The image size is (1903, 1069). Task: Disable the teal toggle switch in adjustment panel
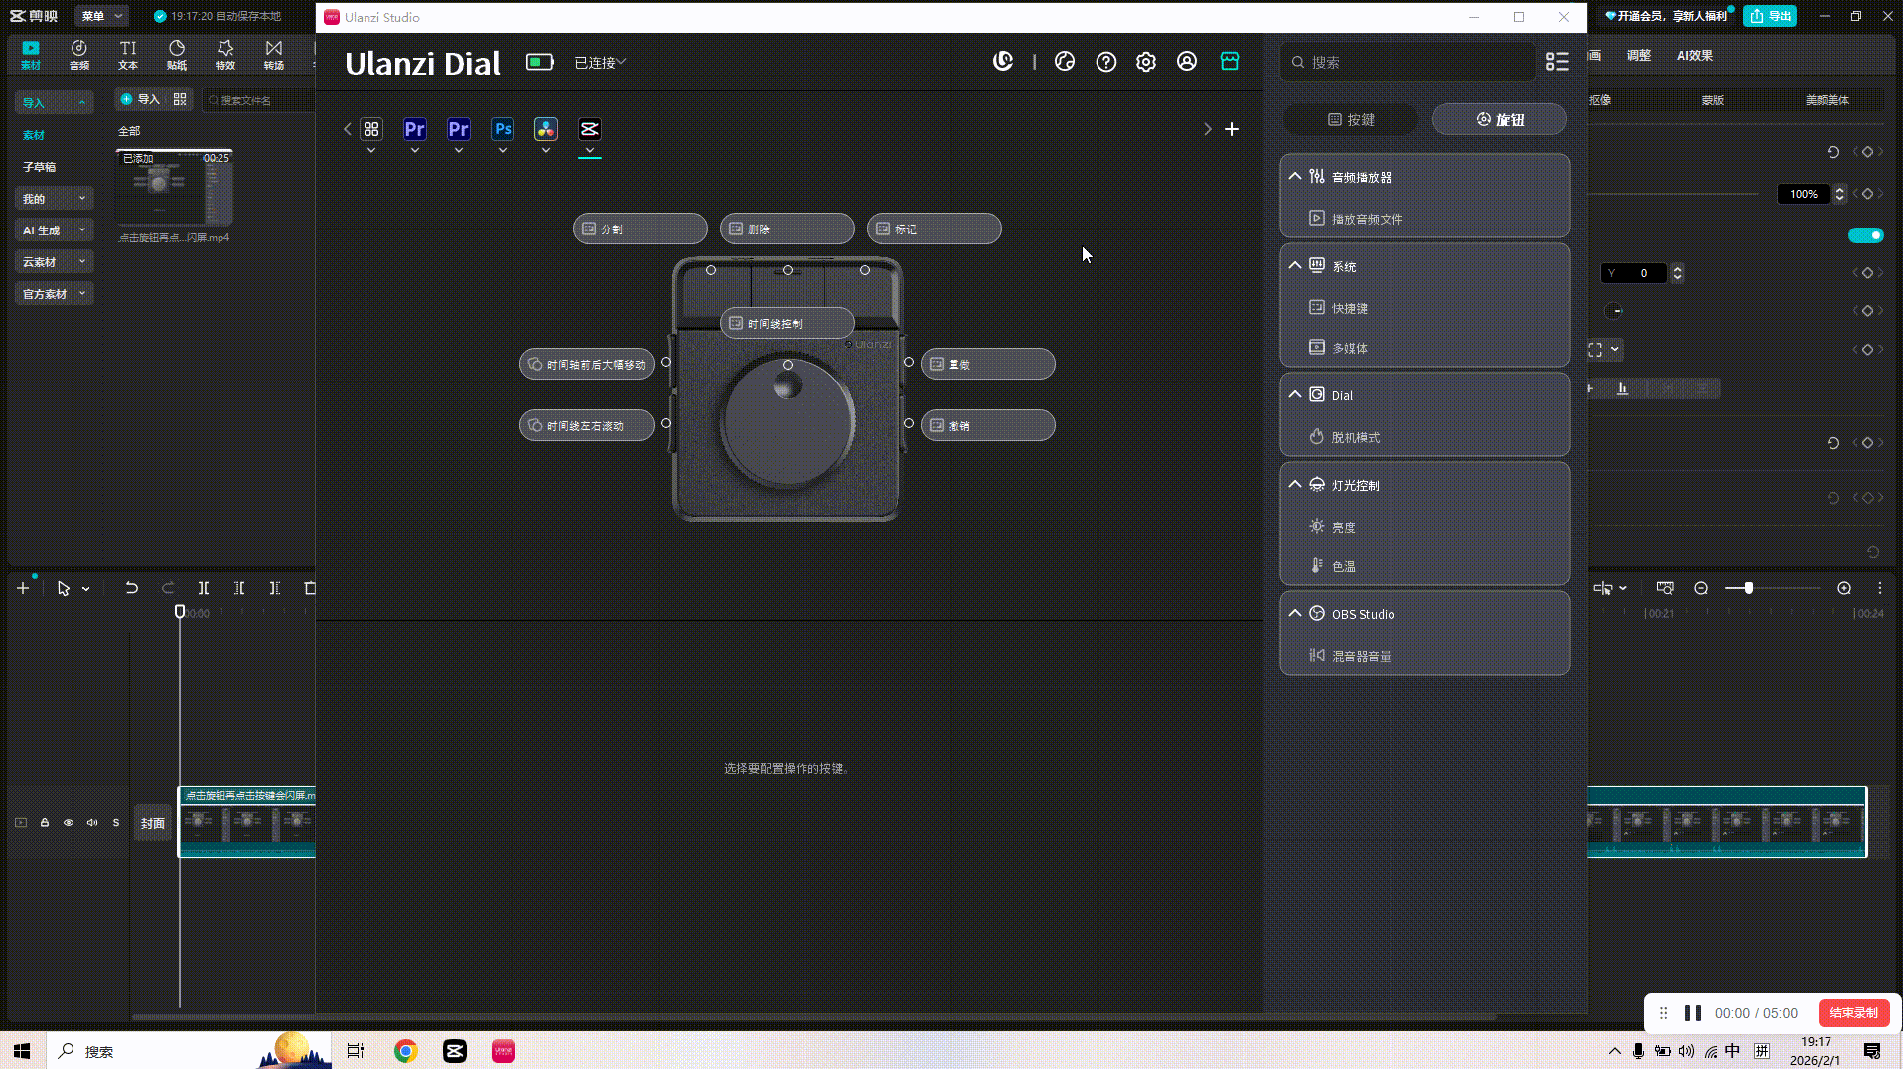tap(1866, 235)
